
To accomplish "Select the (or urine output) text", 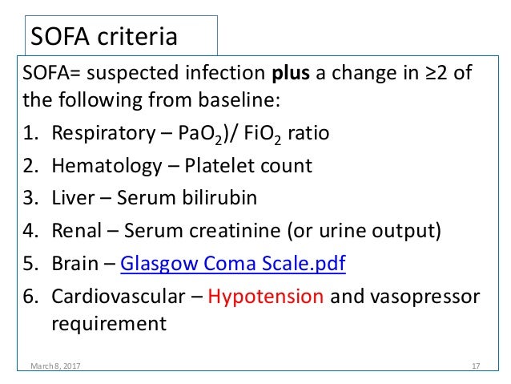I will coord(364,232).
